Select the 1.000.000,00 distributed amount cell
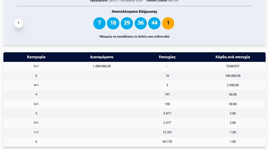 point(102,66)
